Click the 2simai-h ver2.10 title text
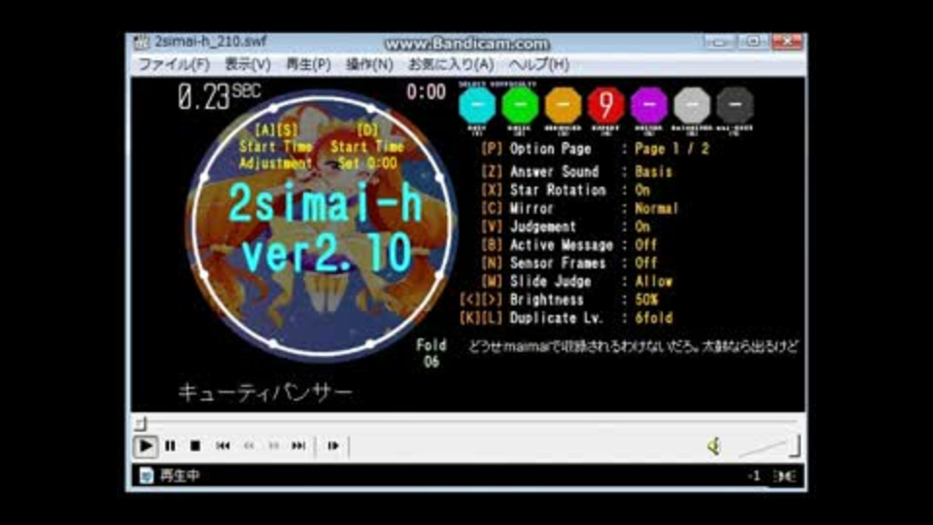Screen dimensions: 933x525 [327, 227]
